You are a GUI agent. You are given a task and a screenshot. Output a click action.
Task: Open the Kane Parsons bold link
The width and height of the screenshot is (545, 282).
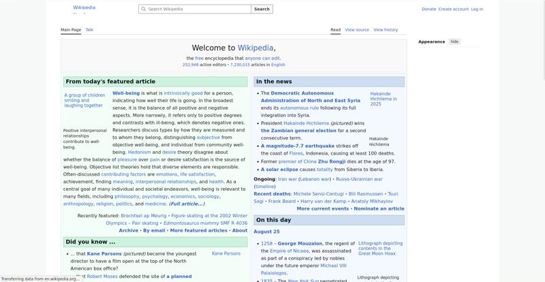pos(104,254)
